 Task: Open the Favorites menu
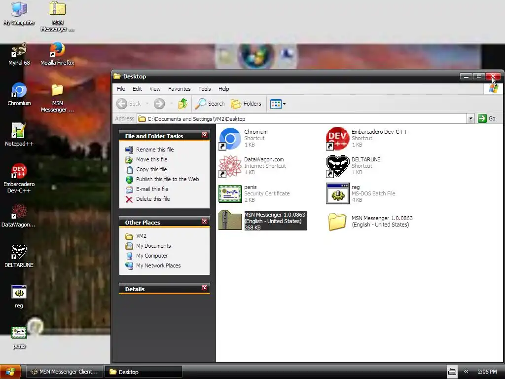tap(179, 89)
